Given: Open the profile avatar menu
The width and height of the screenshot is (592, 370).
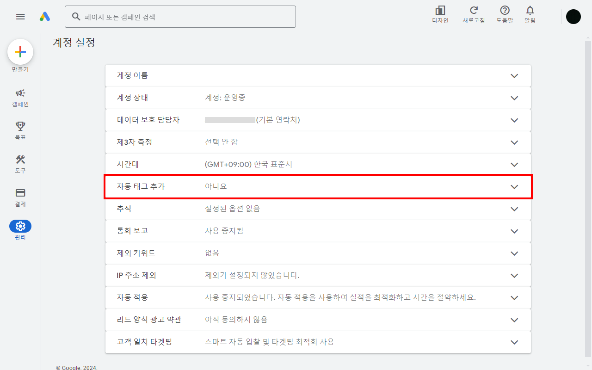Looking at the screenshot, I should click(x=573, y=17).
